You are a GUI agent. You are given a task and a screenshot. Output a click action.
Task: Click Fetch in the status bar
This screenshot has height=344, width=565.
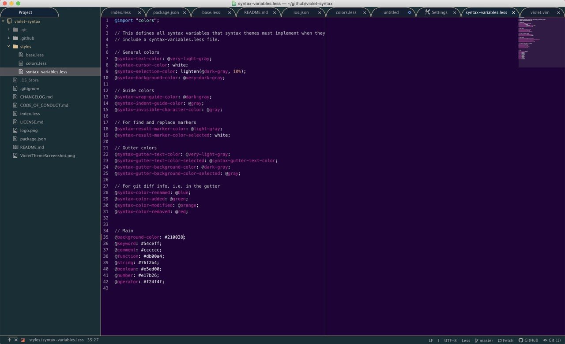click(505, 340)
